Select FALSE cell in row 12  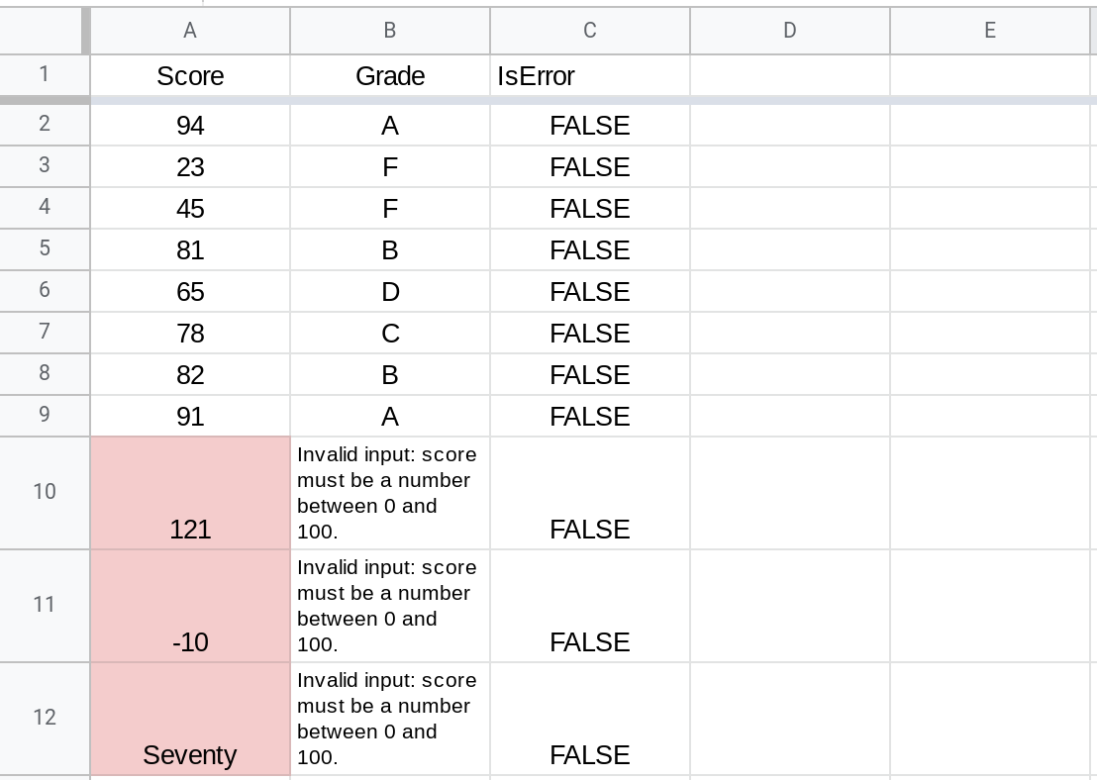click(590, 719)
